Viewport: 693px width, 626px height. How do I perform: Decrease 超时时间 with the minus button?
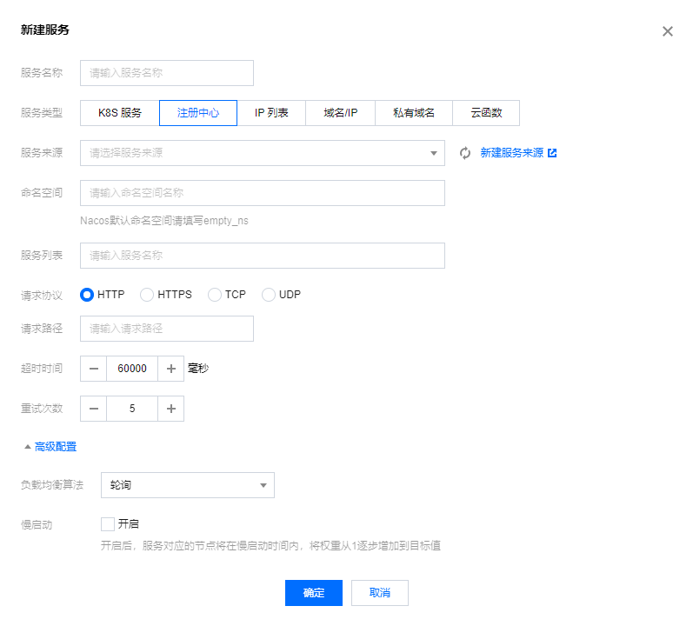click(94, 369)
